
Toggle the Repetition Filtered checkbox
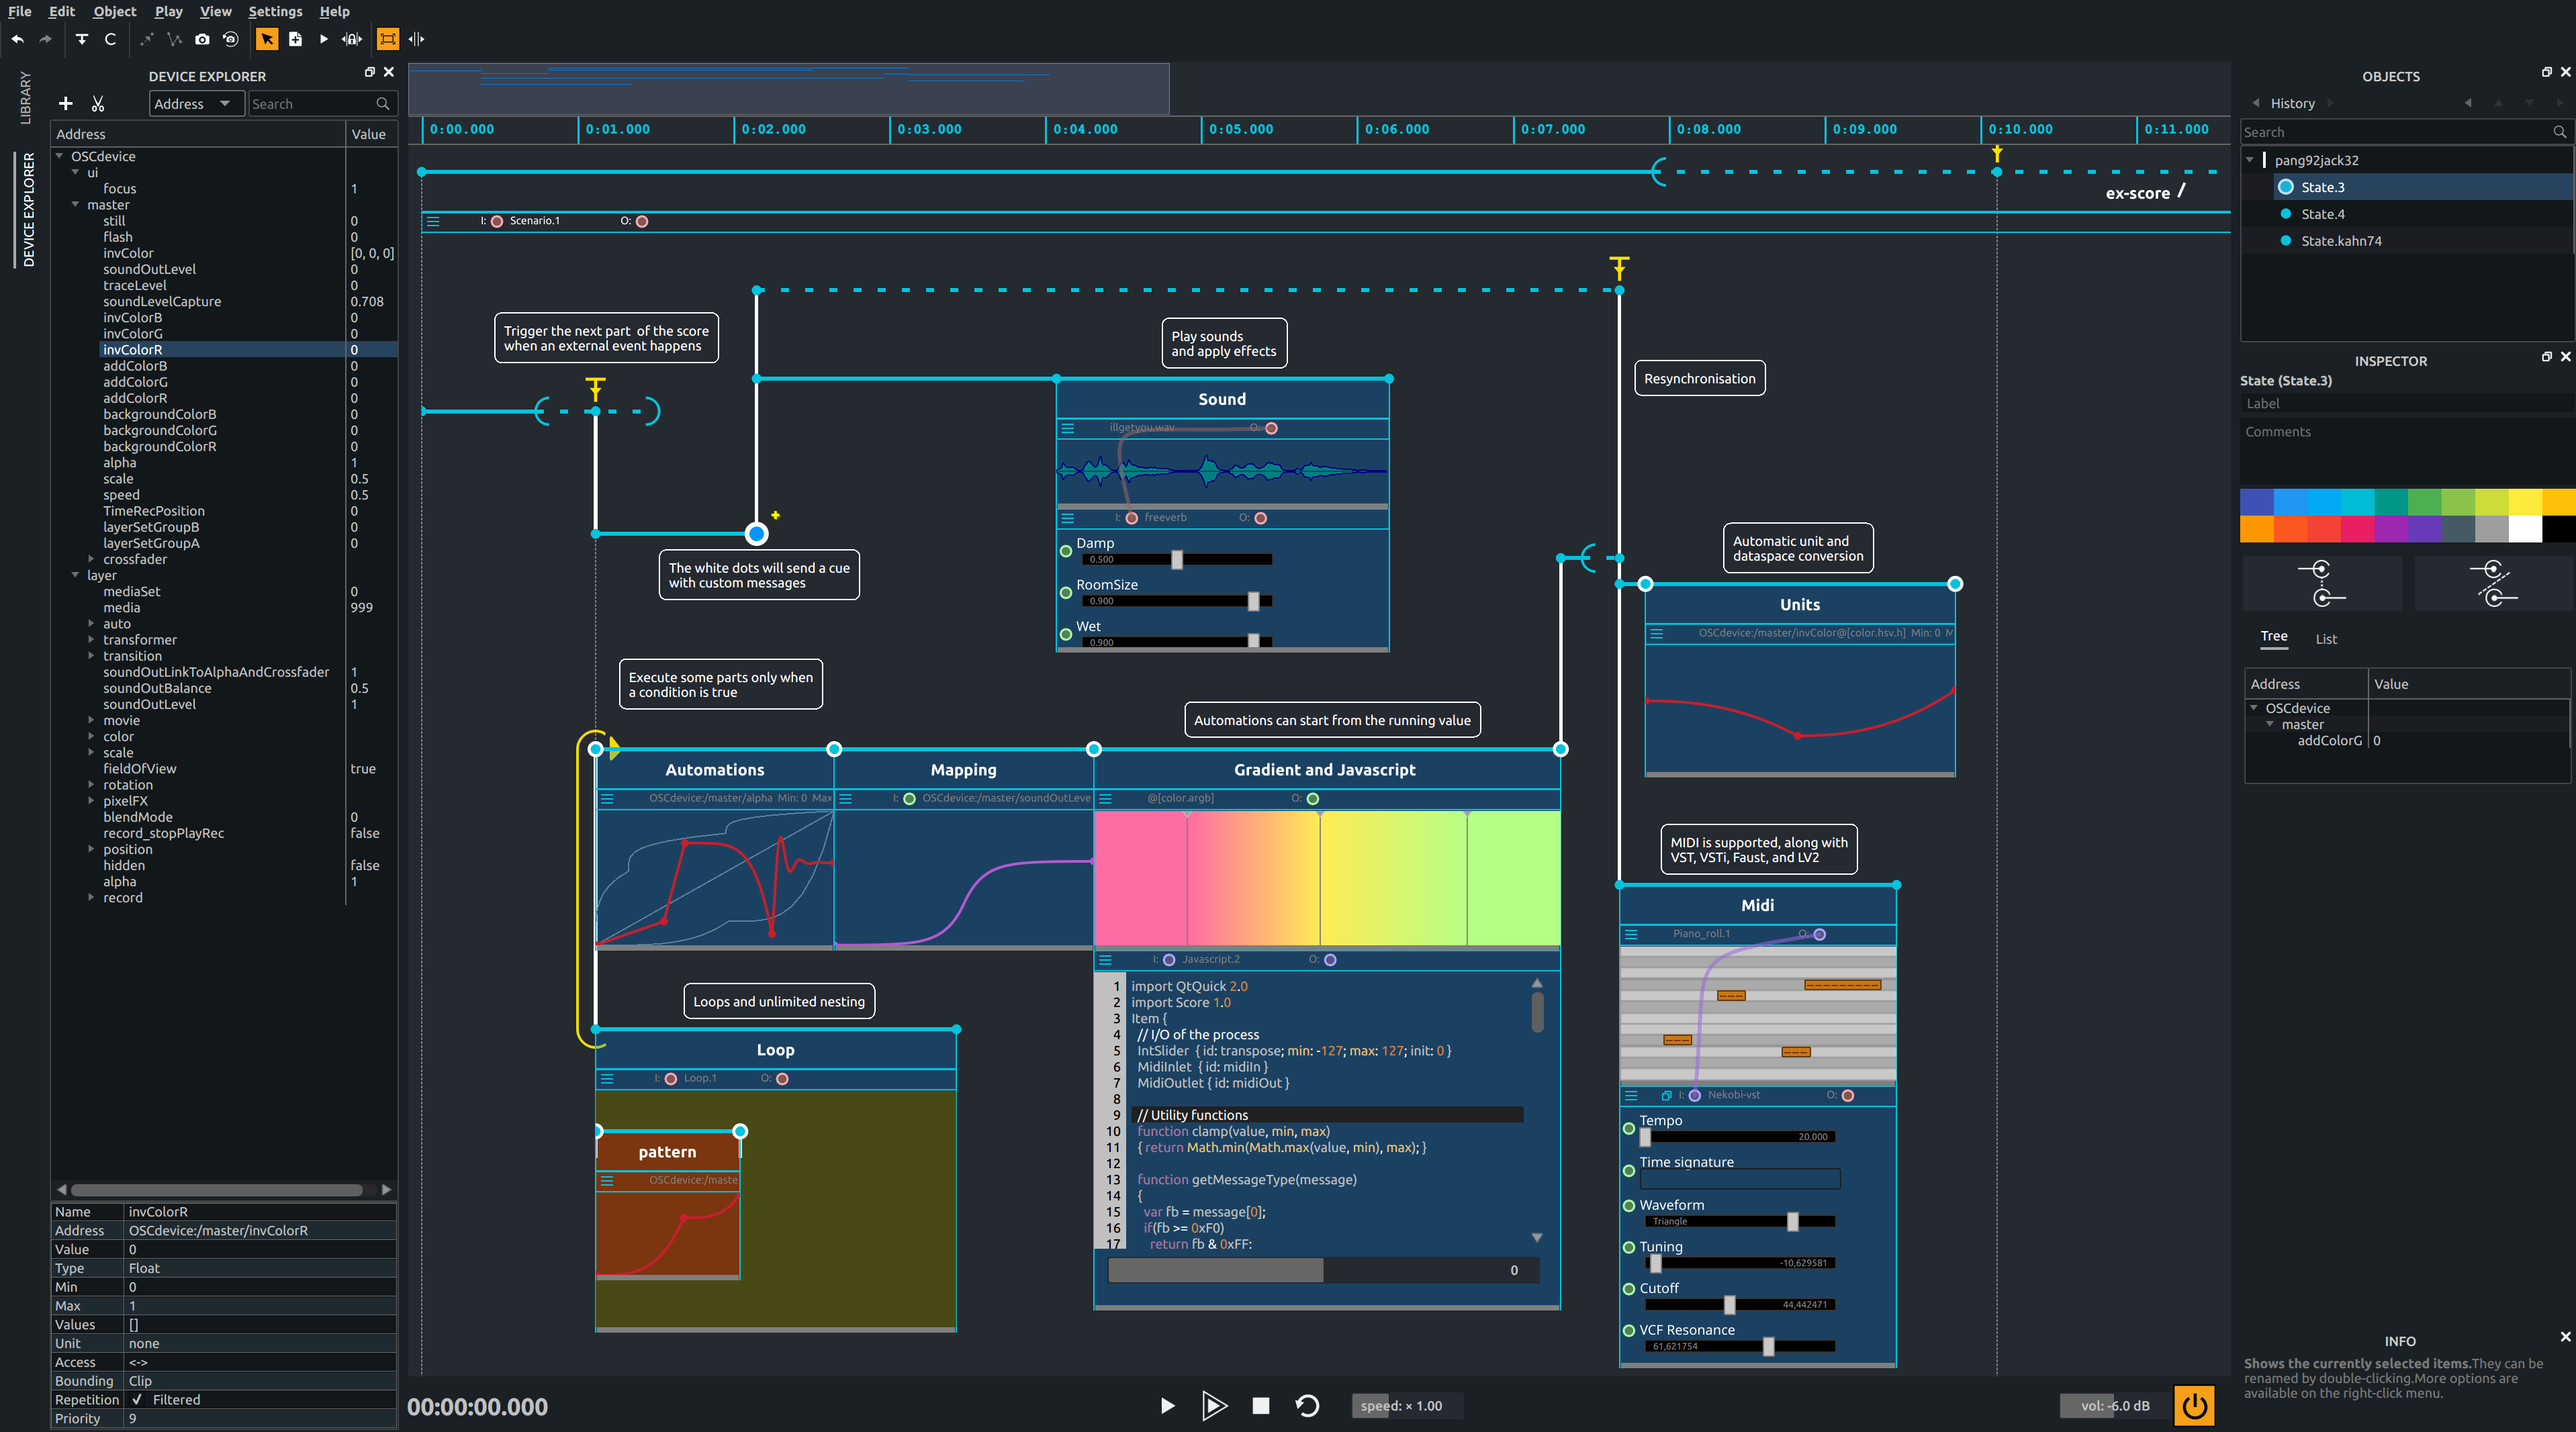pos(137,1399)
